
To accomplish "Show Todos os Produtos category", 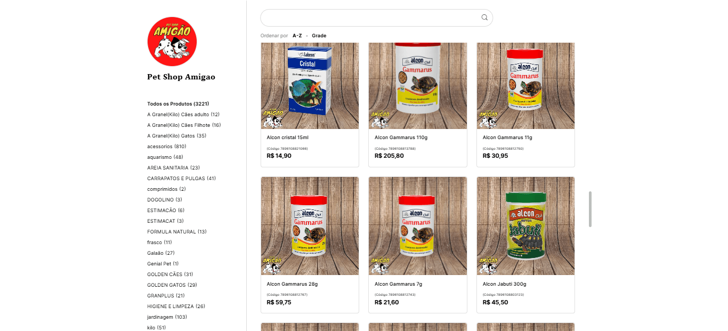I will point(178,104).
